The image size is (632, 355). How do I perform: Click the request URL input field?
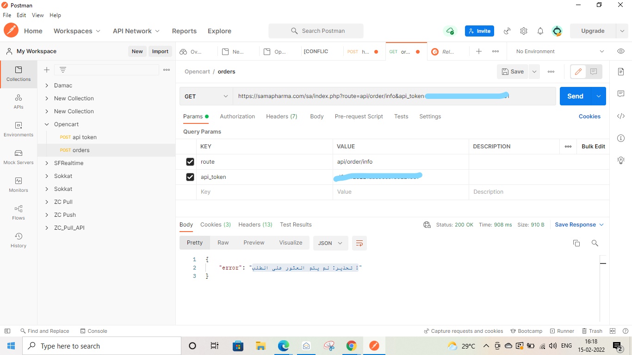click(x=394, y=96)
